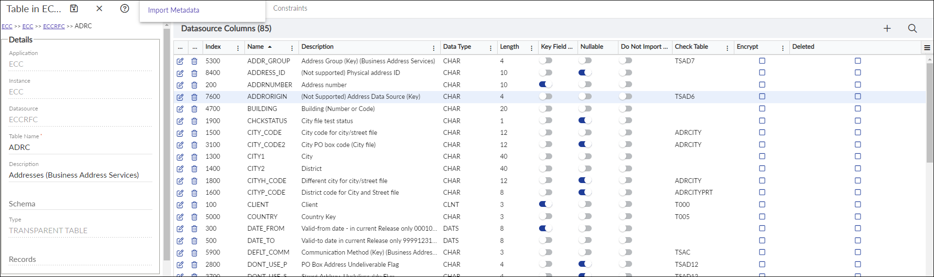Open the Description column options menu

coord(434,48)
